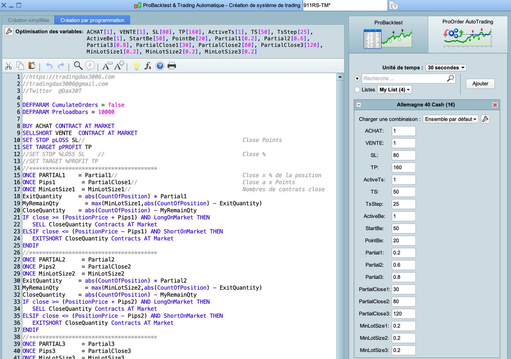This screenshot has height=359, width=511.
Task: Click the code editor scrollbar up arrow
Action: (340, 77)
